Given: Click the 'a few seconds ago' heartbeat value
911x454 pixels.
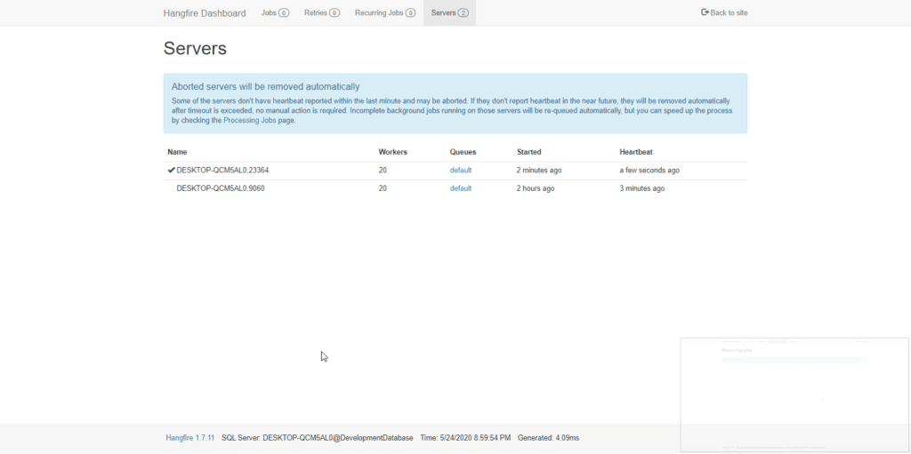Looking at the screenshot, I should (x=649, y=171).
